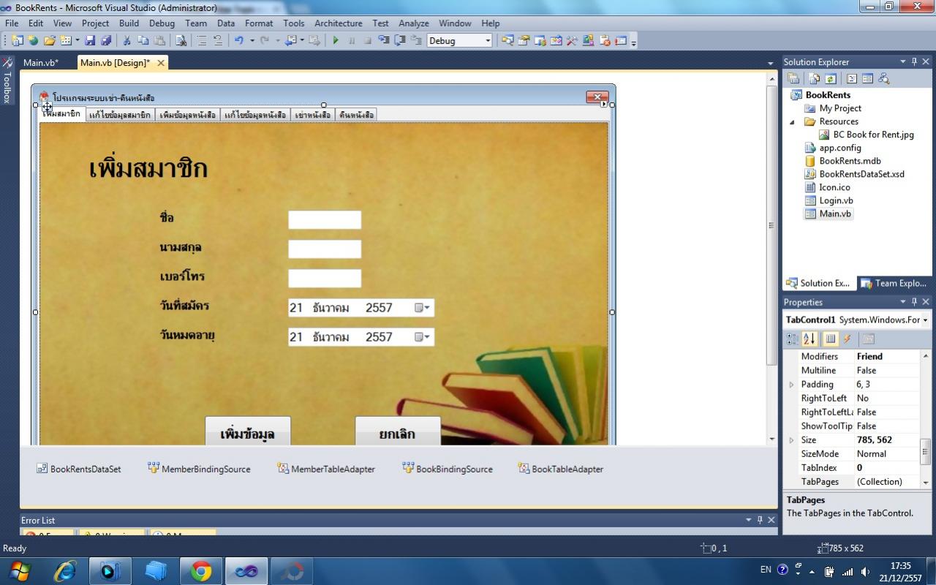This screenshot has width=936, height=585.
Task: Save the current file with the floppy disk icon
Action: click(90, 41)
